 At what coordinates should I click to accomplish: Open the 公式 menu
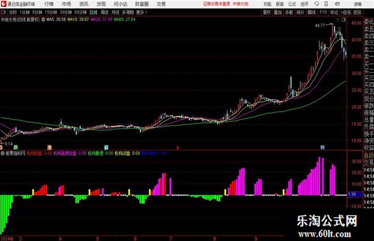[x=292, y=4]
